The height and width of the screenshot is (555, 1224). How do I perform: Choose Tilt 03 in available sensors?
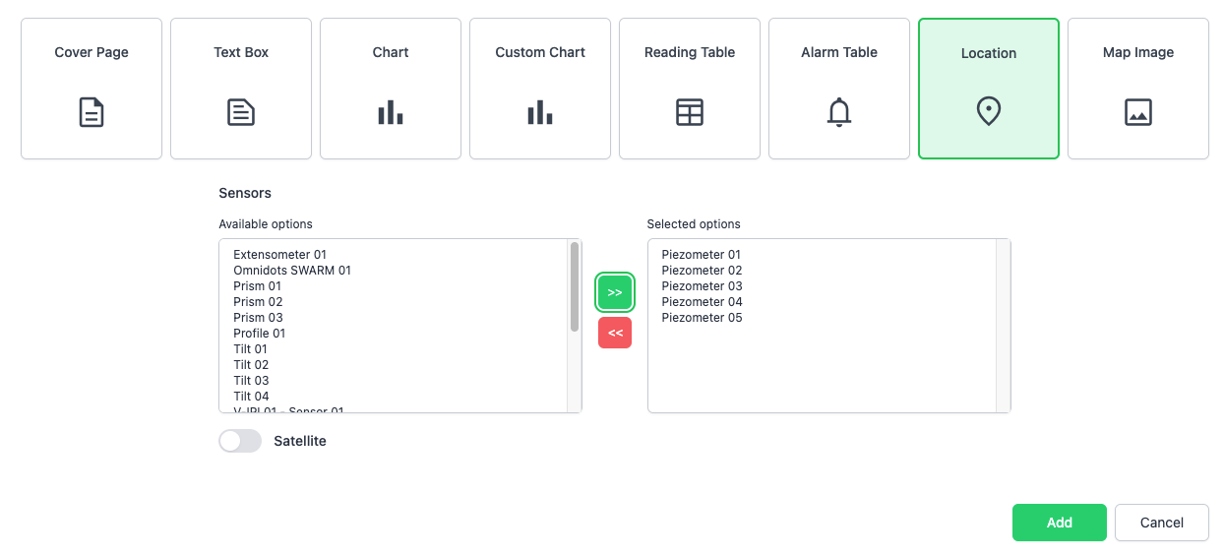(x=251, y=381)
